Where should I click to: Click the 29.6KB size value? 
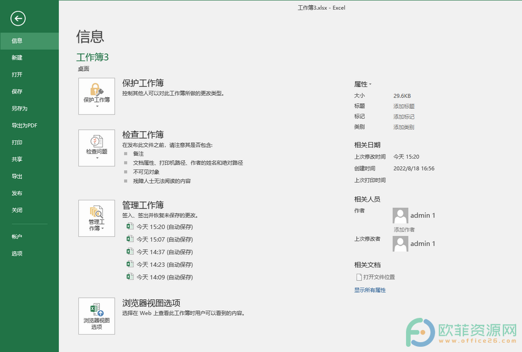pyautogui.click(x=402, y=96)
